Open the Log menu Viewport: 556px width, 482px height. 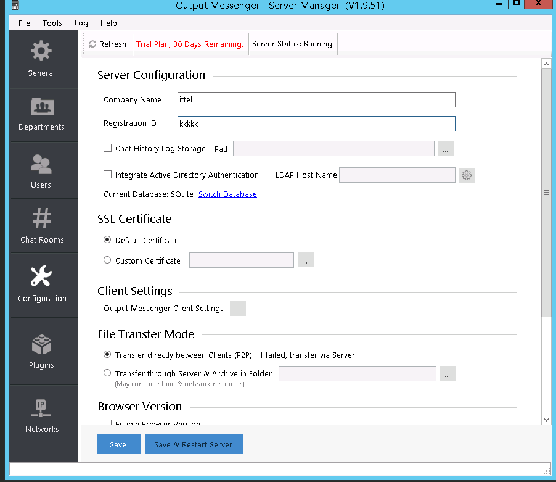click(81, 23)
